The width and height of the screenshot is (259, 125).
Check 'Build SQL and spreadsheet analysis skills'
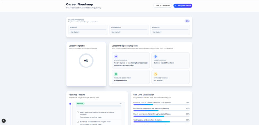pos(78,122)
